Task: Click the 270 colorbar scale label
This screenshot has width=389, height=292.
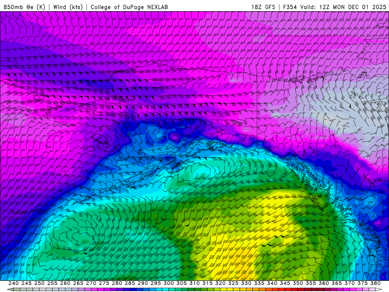Action: (91, 283)
